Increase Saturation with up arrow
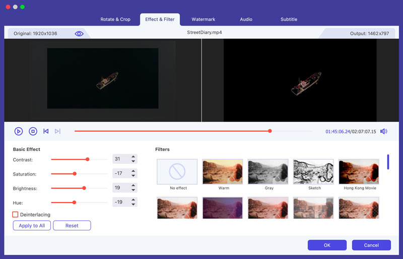403x259 pixels. click(133, 171)
